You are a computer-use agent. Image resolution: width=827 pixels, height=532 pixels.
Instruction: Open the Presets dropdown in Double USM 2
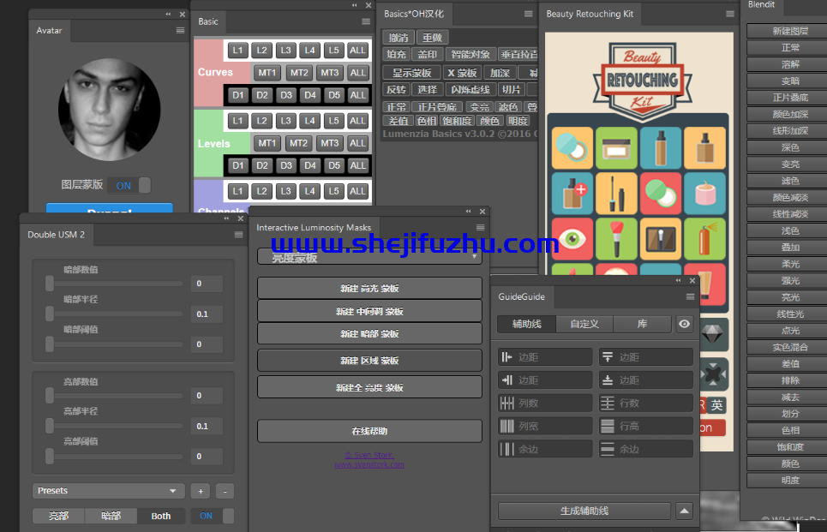click(108, 490)
